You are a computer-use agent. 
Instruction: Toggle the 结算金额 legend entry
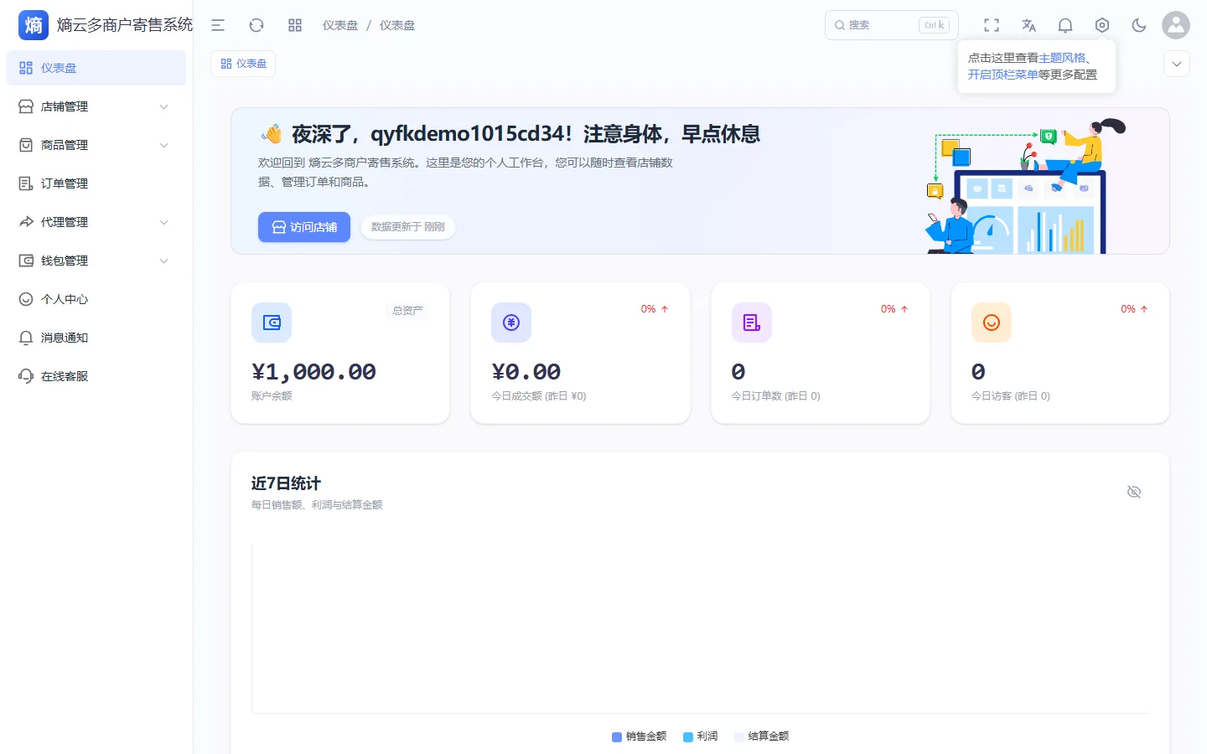coord(762,736)
